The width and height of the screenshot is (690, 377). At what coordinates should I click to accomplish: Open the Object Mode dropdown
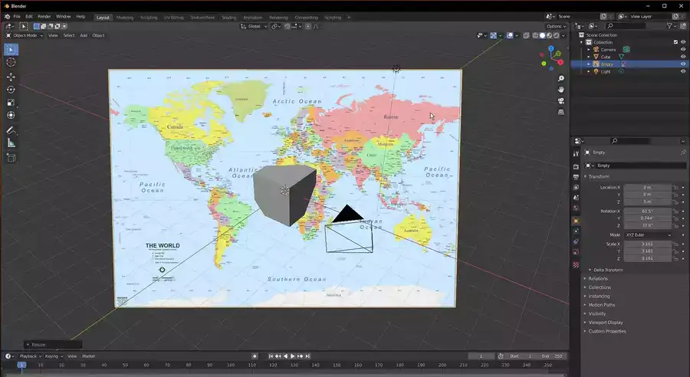25,36
